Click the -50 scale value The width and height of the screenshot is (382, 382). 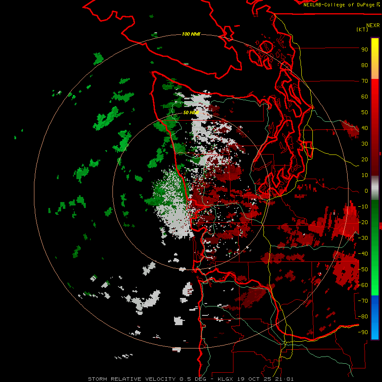pos(363,270)
